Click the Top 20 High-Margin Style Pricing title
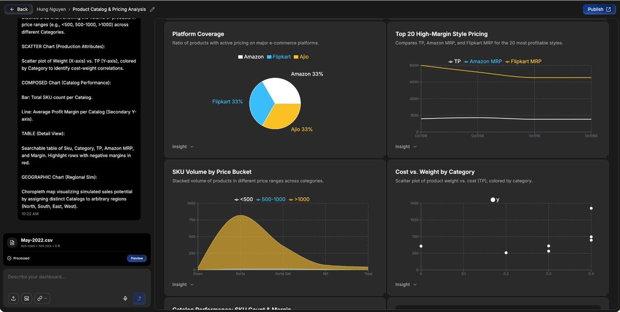Image resolution: width=620 pixels, height=312 pixels. 441,34
